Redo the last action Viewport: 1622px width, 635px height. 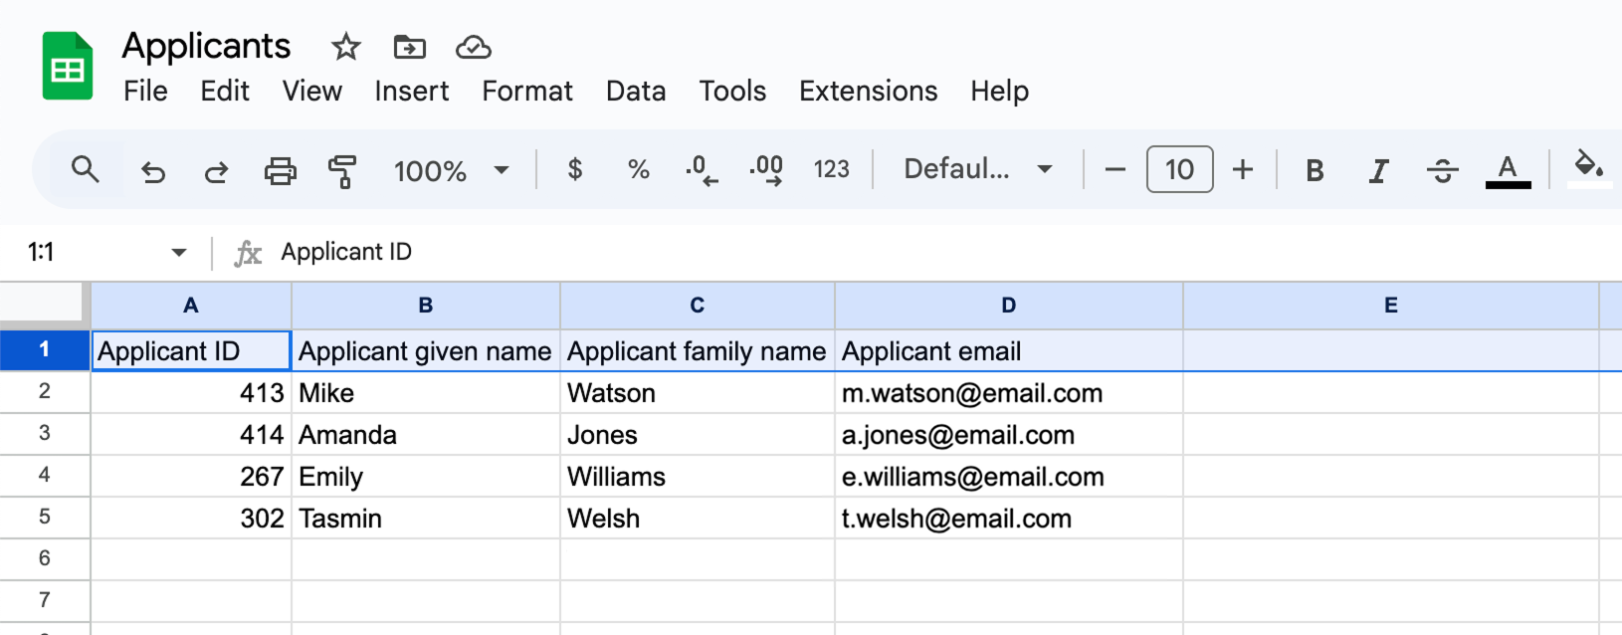point(216,171)
